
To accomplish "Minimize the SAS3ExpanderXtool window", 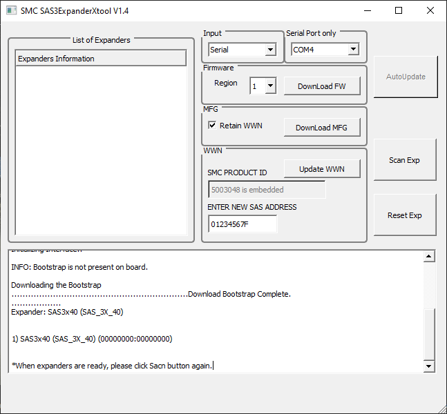I will (x=367, y=11).
